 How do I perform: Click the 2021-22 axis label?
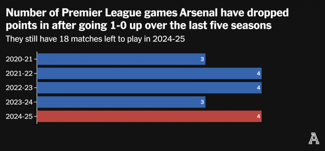(19, 73)
